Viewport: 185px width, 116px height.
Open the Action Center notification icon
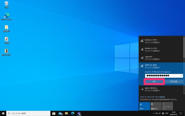181,113
